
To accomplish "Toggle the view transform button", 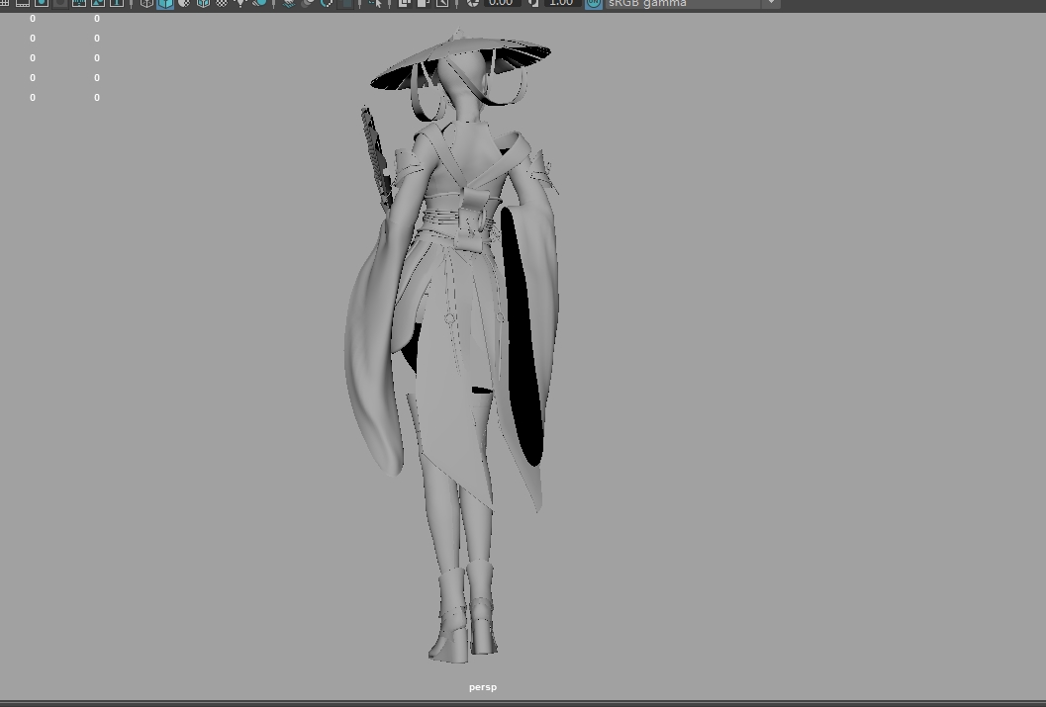I will [593, 4].
